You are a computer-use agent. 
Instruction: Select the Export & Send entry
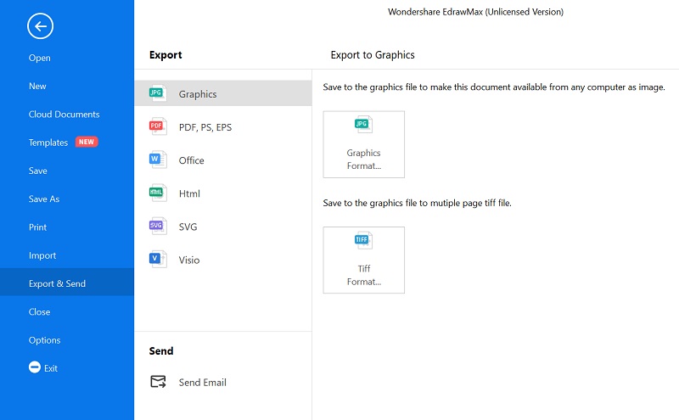tap(67, 282)
